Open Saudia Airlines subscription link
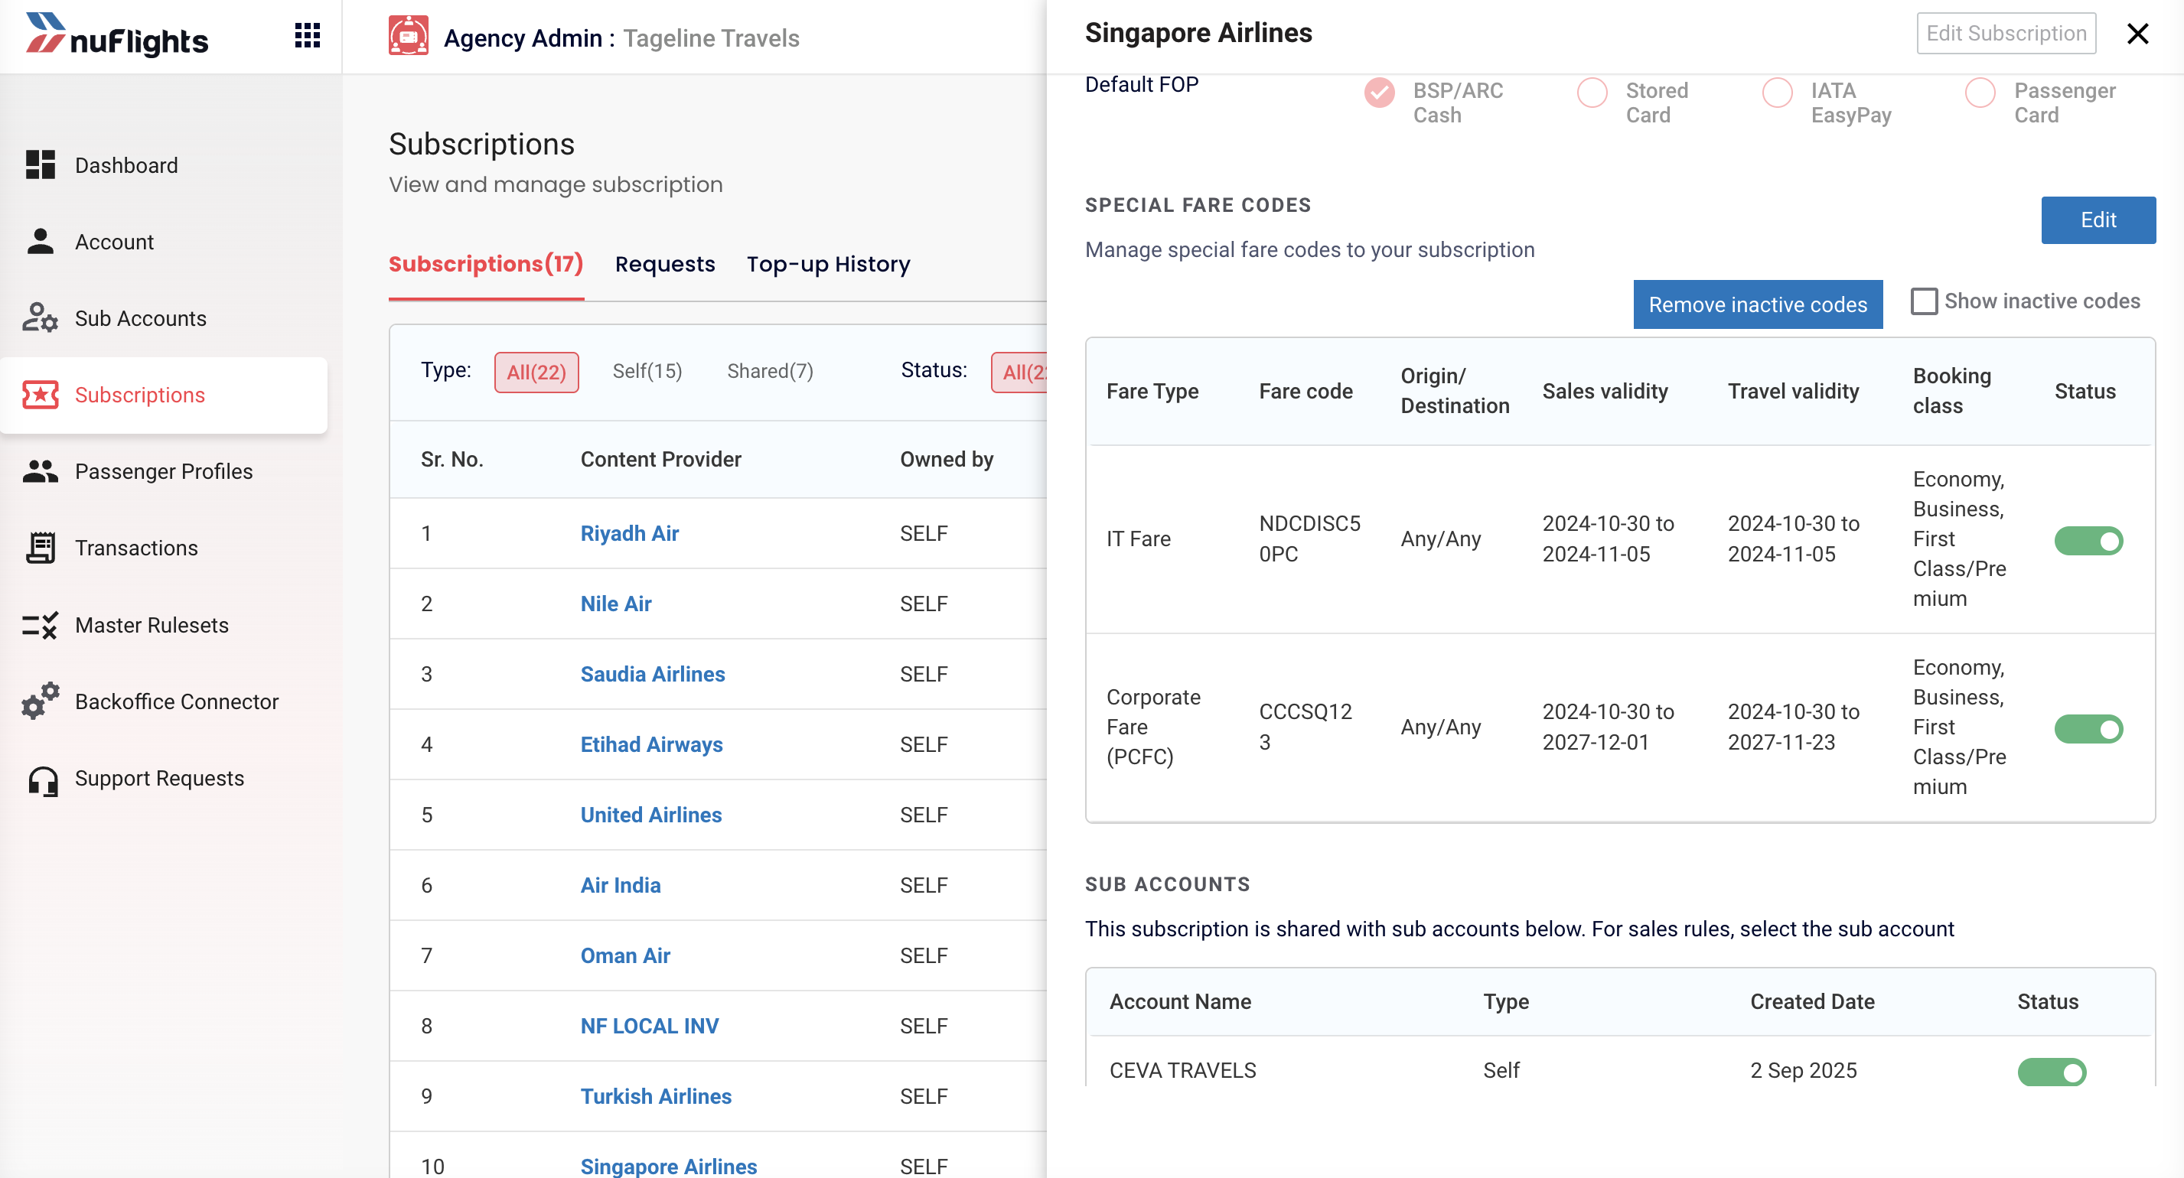Viewport: 2184px width, 1178px height. pyautogui.click(x=653, y=674)
